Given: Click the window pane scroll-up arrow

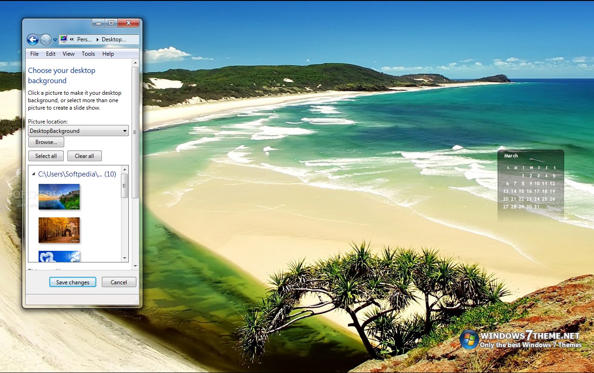Looking at the screenshot, I should pyautogui.click(x=135, y=63).
